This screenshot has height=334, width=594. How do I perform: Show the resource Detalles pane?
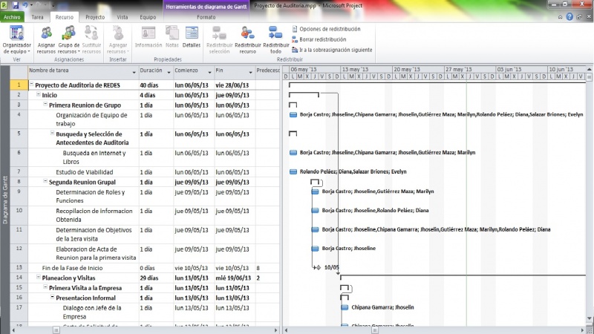[x=192, y=36]
